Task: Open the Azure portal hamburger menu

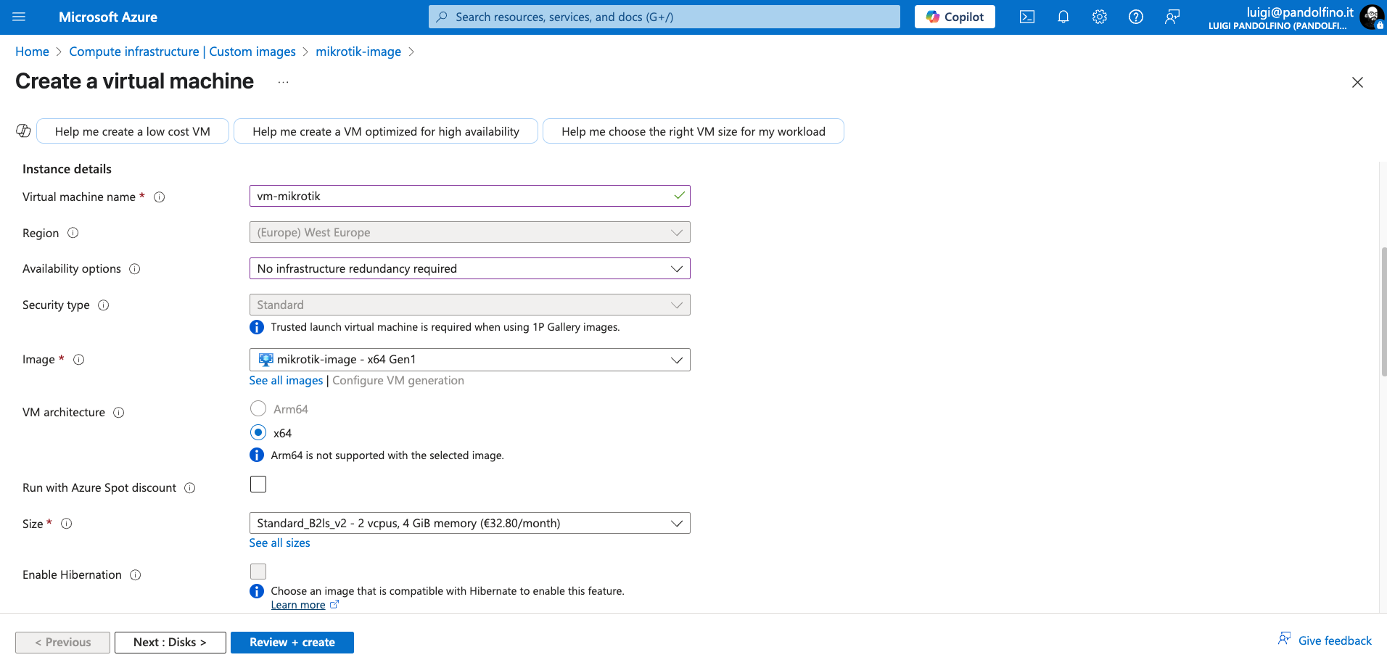Action: click(x=20, y=17)
